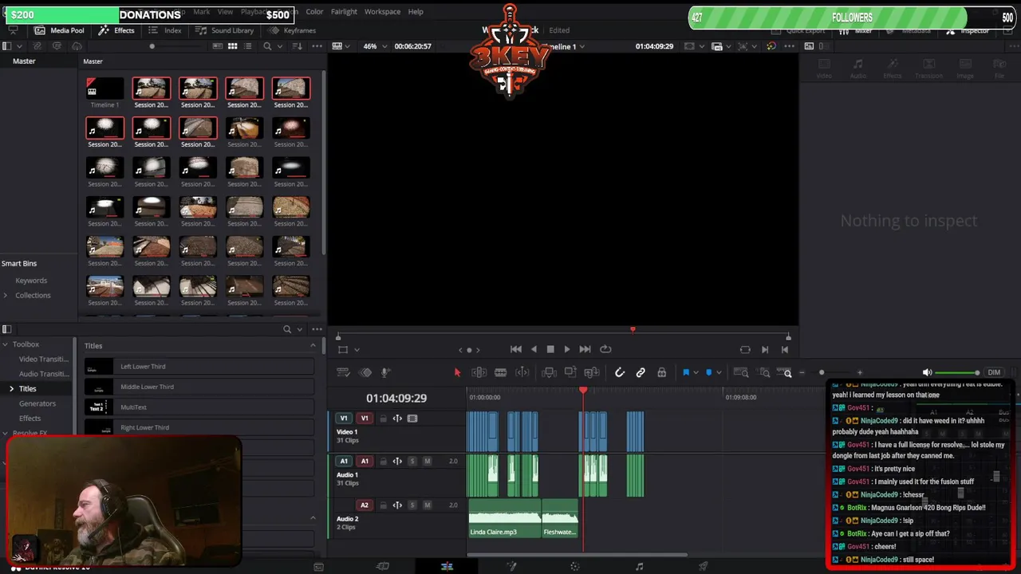The width and height of the screenshot is (1021, 574).
Task: Open the Index panel
Action: coord(164,30)
